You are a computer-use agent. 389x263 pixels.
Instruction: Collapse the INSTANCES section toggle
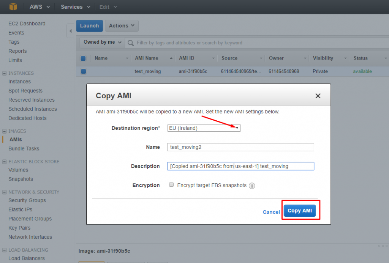[x=4, y=73]
